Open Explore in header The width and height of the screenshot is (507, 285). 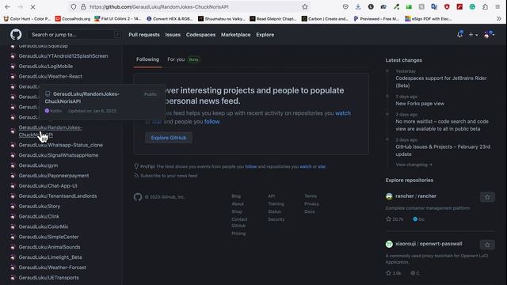tap(265, 35)
